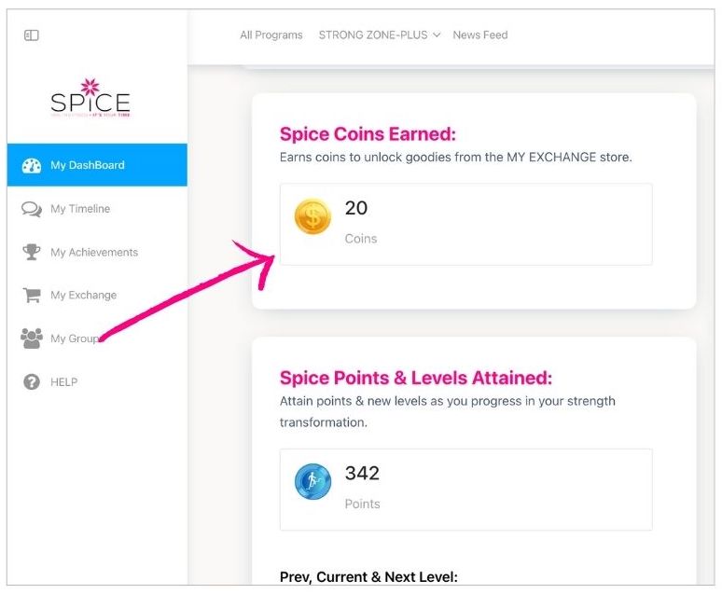The image size is (722, 594).
Task: Click the My Timeline chat bubbles icon
Action: 32,209
